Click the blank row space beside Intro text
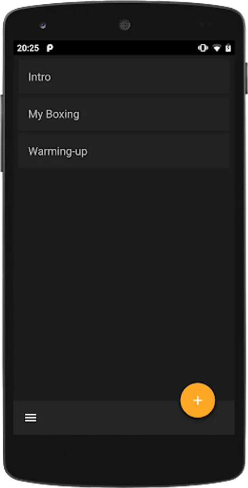 [139, 76]
